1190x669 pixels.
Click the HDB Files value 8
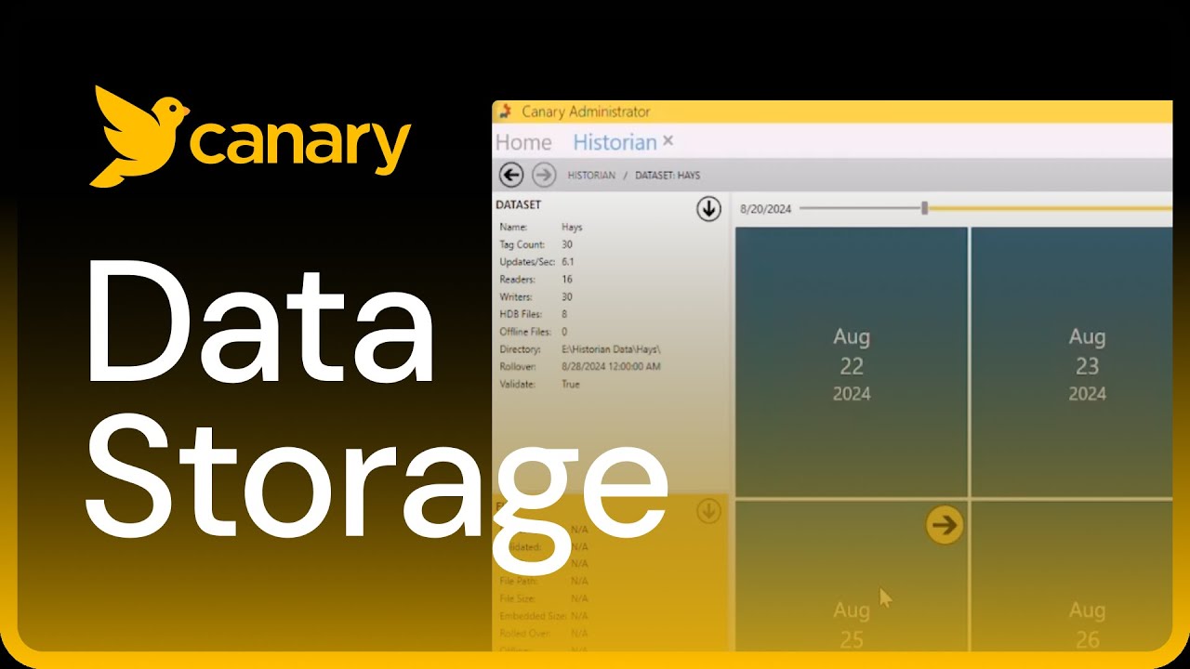coord(564,314)
